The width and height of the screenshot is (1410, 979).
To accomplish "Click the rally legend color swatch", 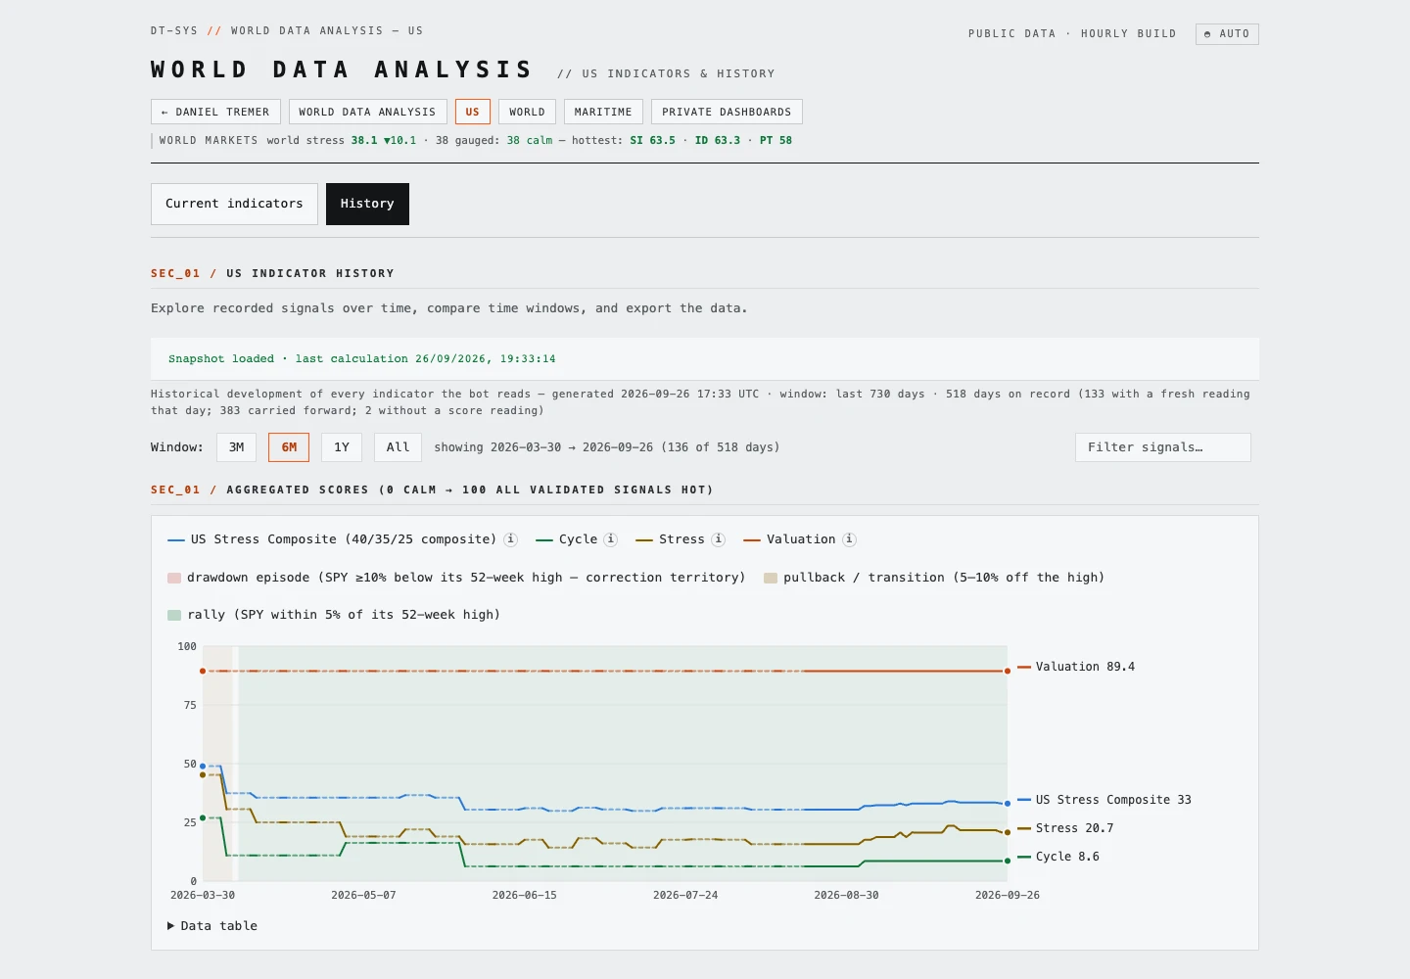I will click(x=174, y=615).
